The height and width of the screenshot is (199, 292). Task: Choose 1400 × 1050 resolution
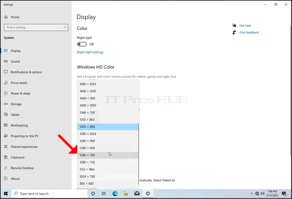[108, 105]
